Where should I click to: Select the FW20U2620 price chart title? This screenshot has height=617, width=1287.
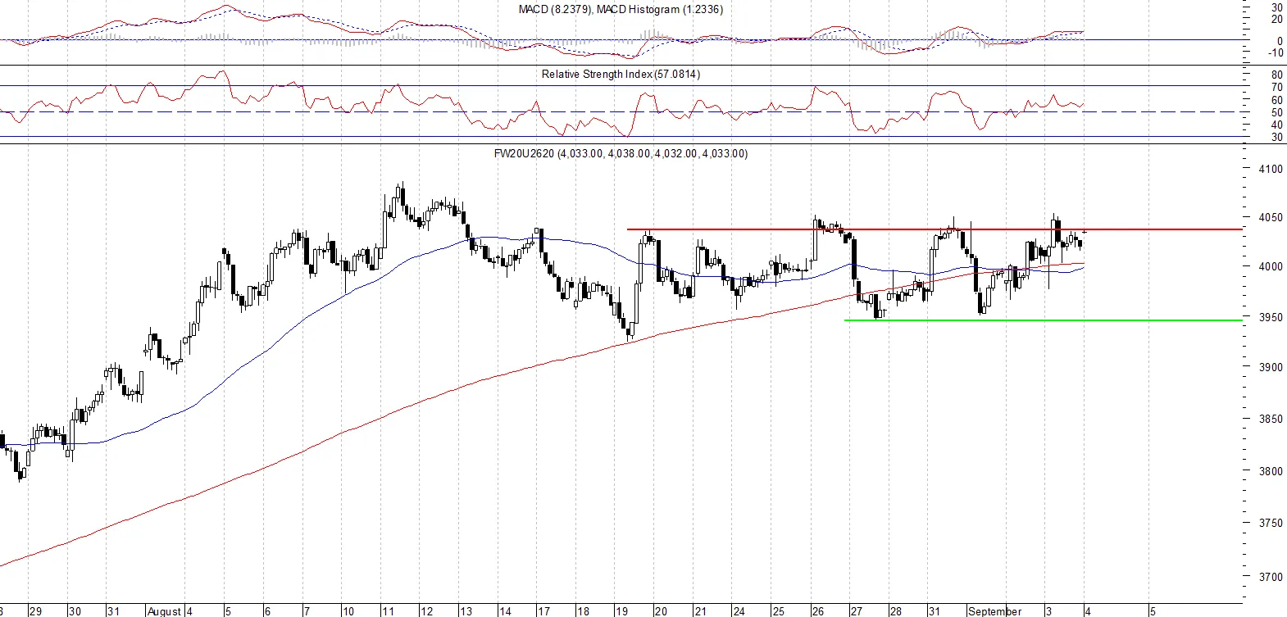[621, 153]
